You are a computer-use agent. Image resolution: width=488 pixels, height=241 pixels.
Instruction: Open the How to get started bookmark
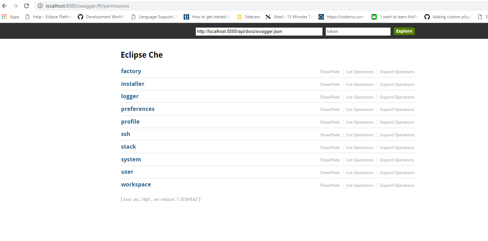coord(207,16)
